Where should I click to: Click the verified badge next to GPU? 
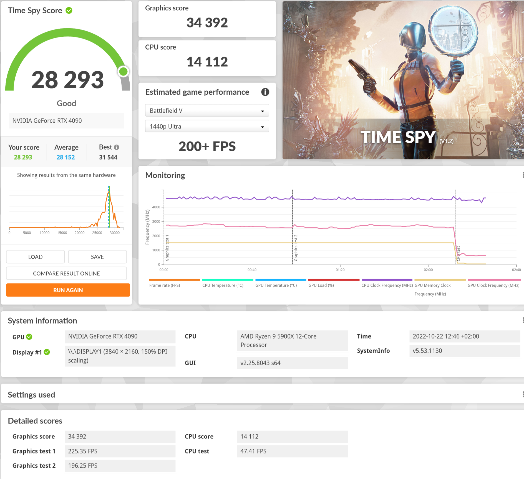pyautogui.click(x=29, y=337)
